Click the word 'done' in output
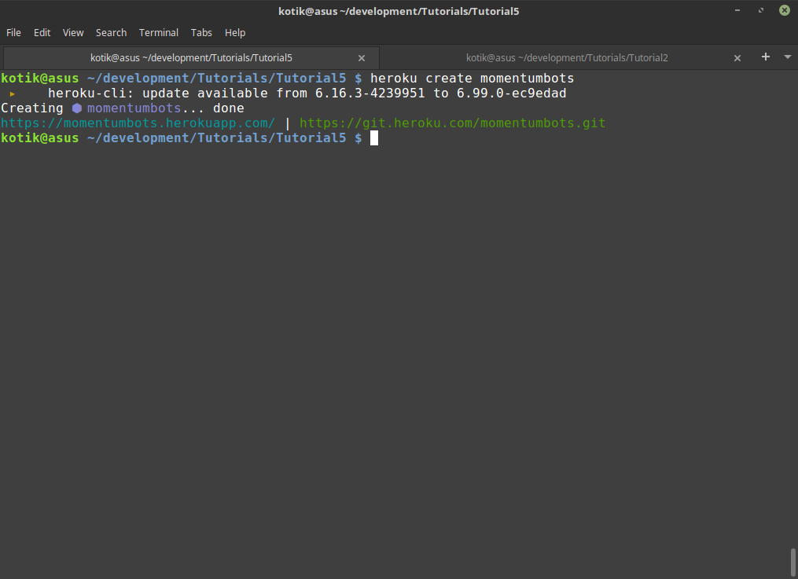 point(229,108)
